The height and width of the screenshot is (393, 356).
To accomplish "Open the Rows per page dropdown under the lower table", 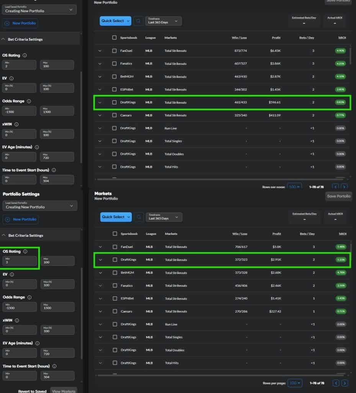I will click(294, 383).
